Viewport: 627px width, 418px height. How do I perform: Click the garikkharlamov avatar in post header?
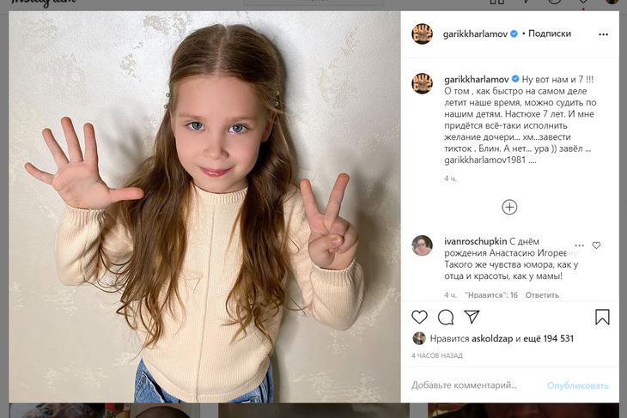(x=422, y=34)
